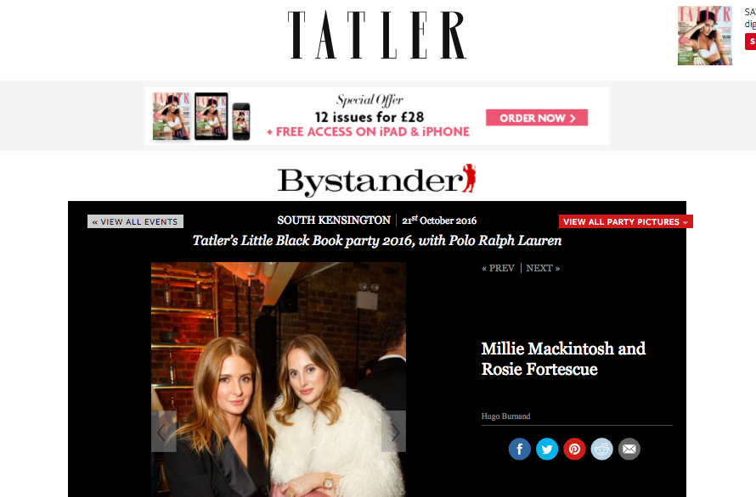This screenshot has width=756, height=497.
Task: Click the right arrow on the photo
Action: [393, 432]
